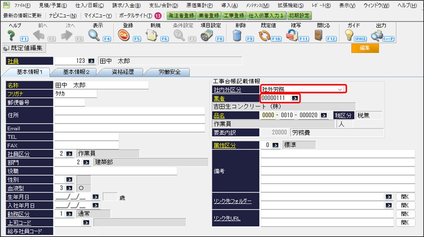Click the magnifier 表示 icon
This screenshot has width=424, height=237.
[x=94, y=35]
